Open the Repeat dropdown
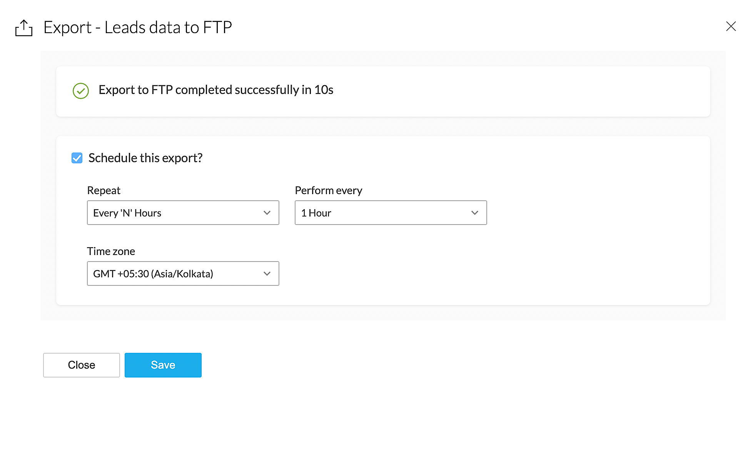The width and height of the screenshot is (748, 453). pos(183,213)
